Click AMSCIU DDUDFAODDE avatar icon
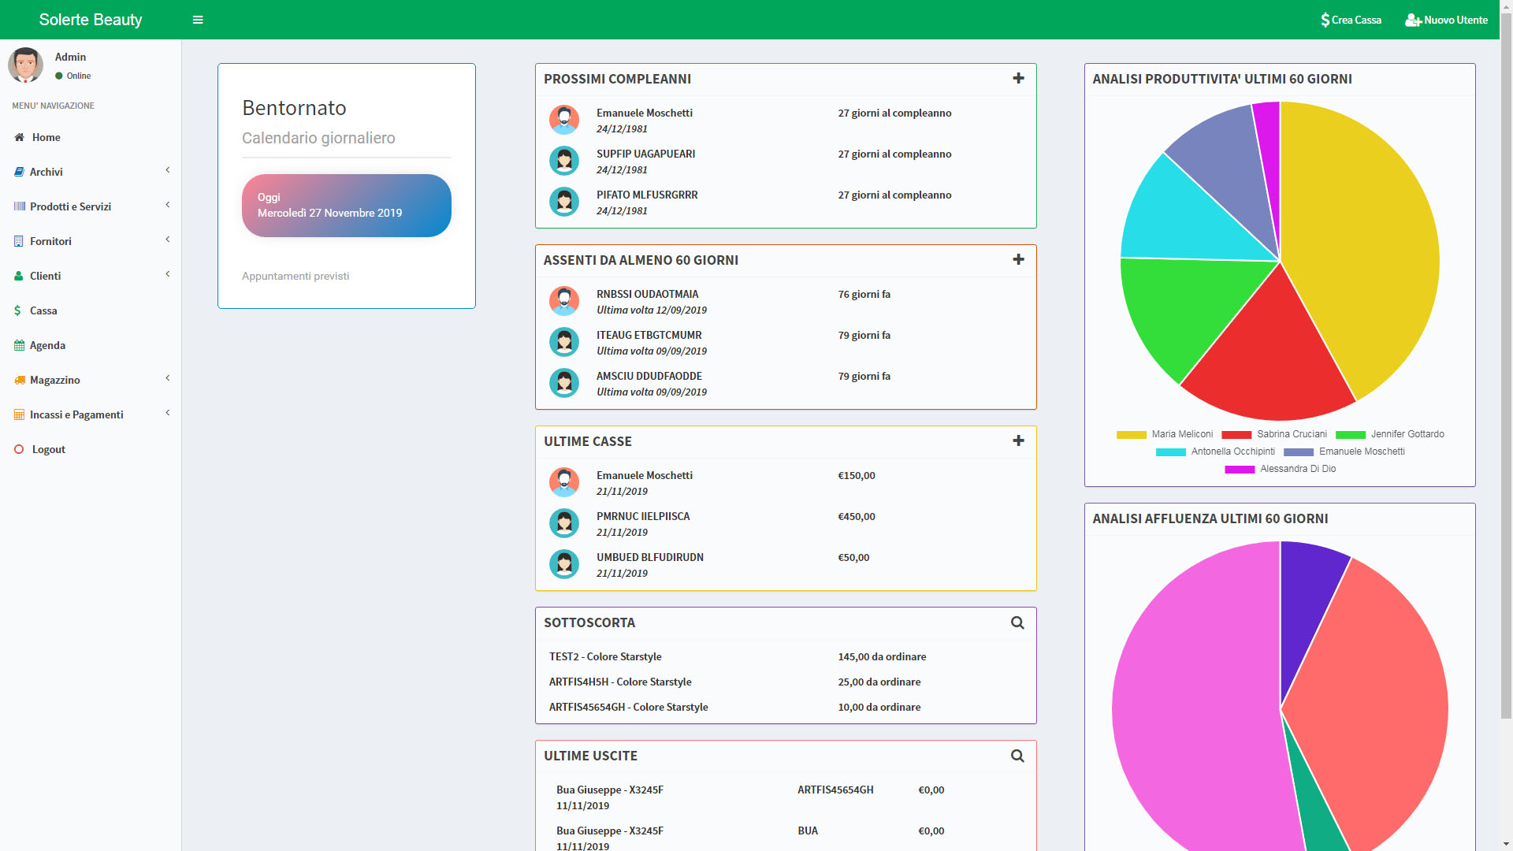The width and height of the screenshot is (1513, 851). tap(564, 383)
